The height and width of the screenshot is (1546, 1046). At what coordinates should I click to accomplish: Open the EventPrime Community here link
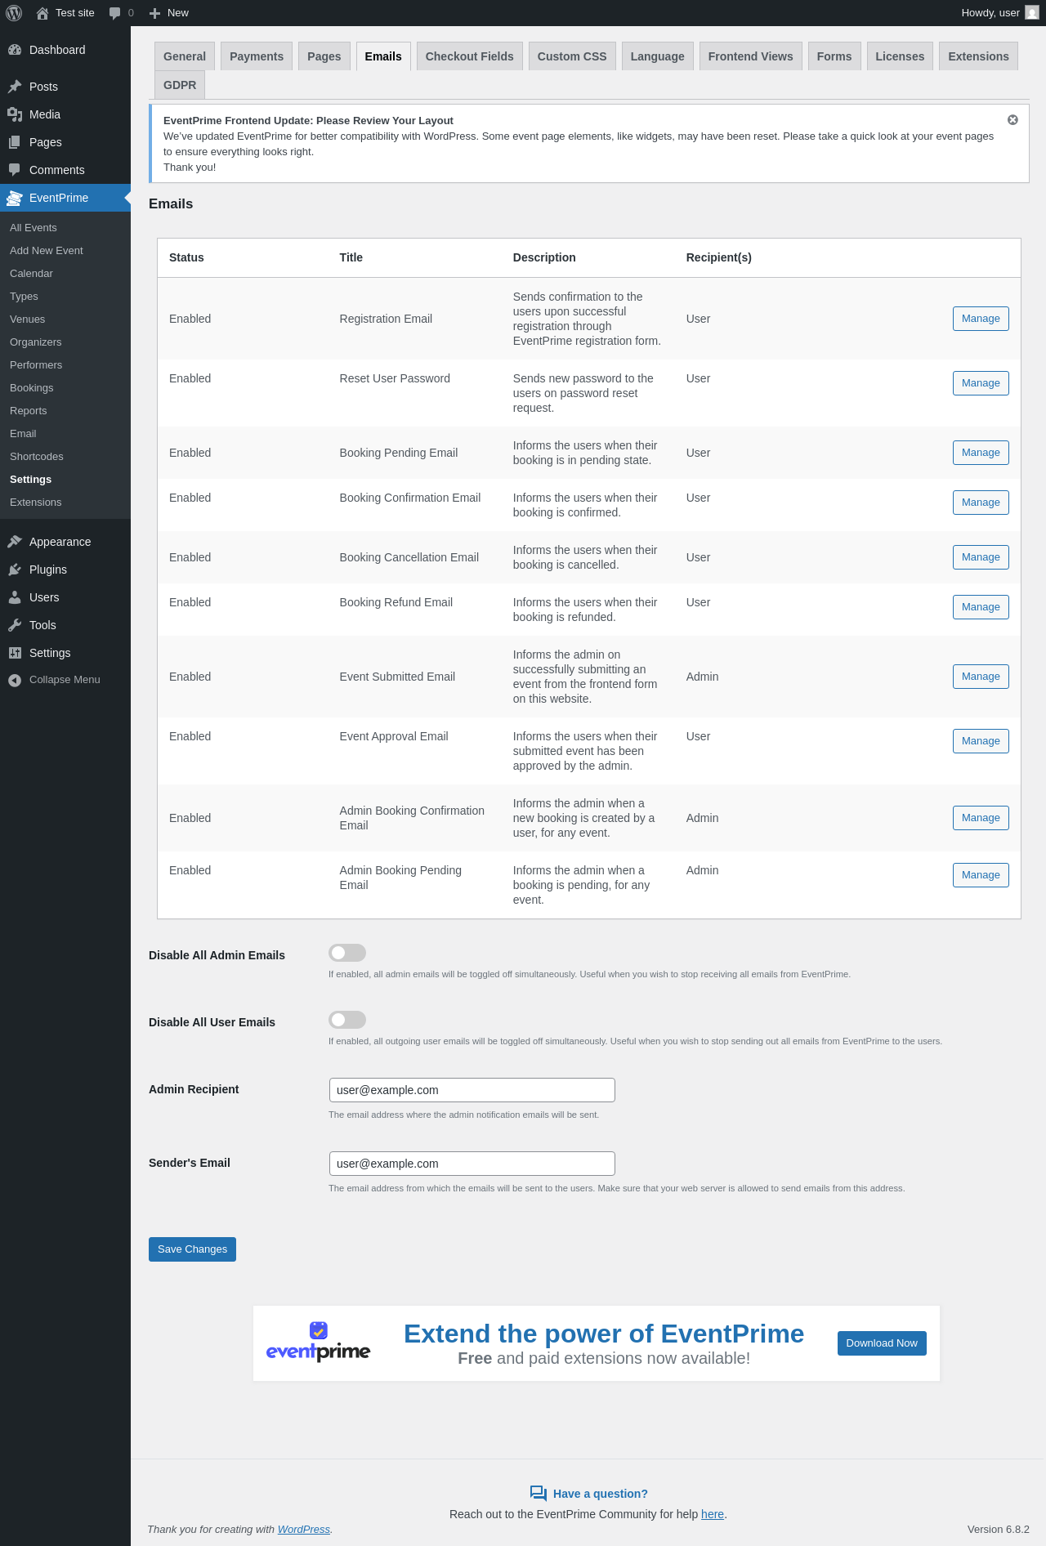[712, 1514]
